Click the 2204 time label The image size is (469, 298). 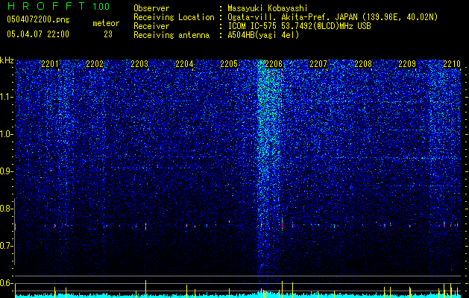[184, 63]
